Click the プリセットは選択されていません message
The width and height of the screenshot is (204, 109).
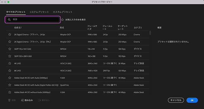(x=173, y=42)
